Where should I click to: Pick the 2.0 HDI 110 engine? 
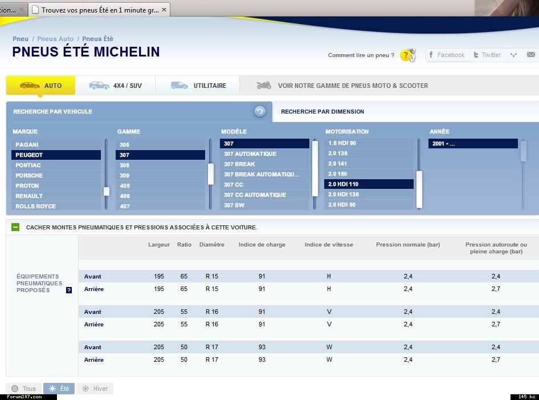(x=369, y=184)
